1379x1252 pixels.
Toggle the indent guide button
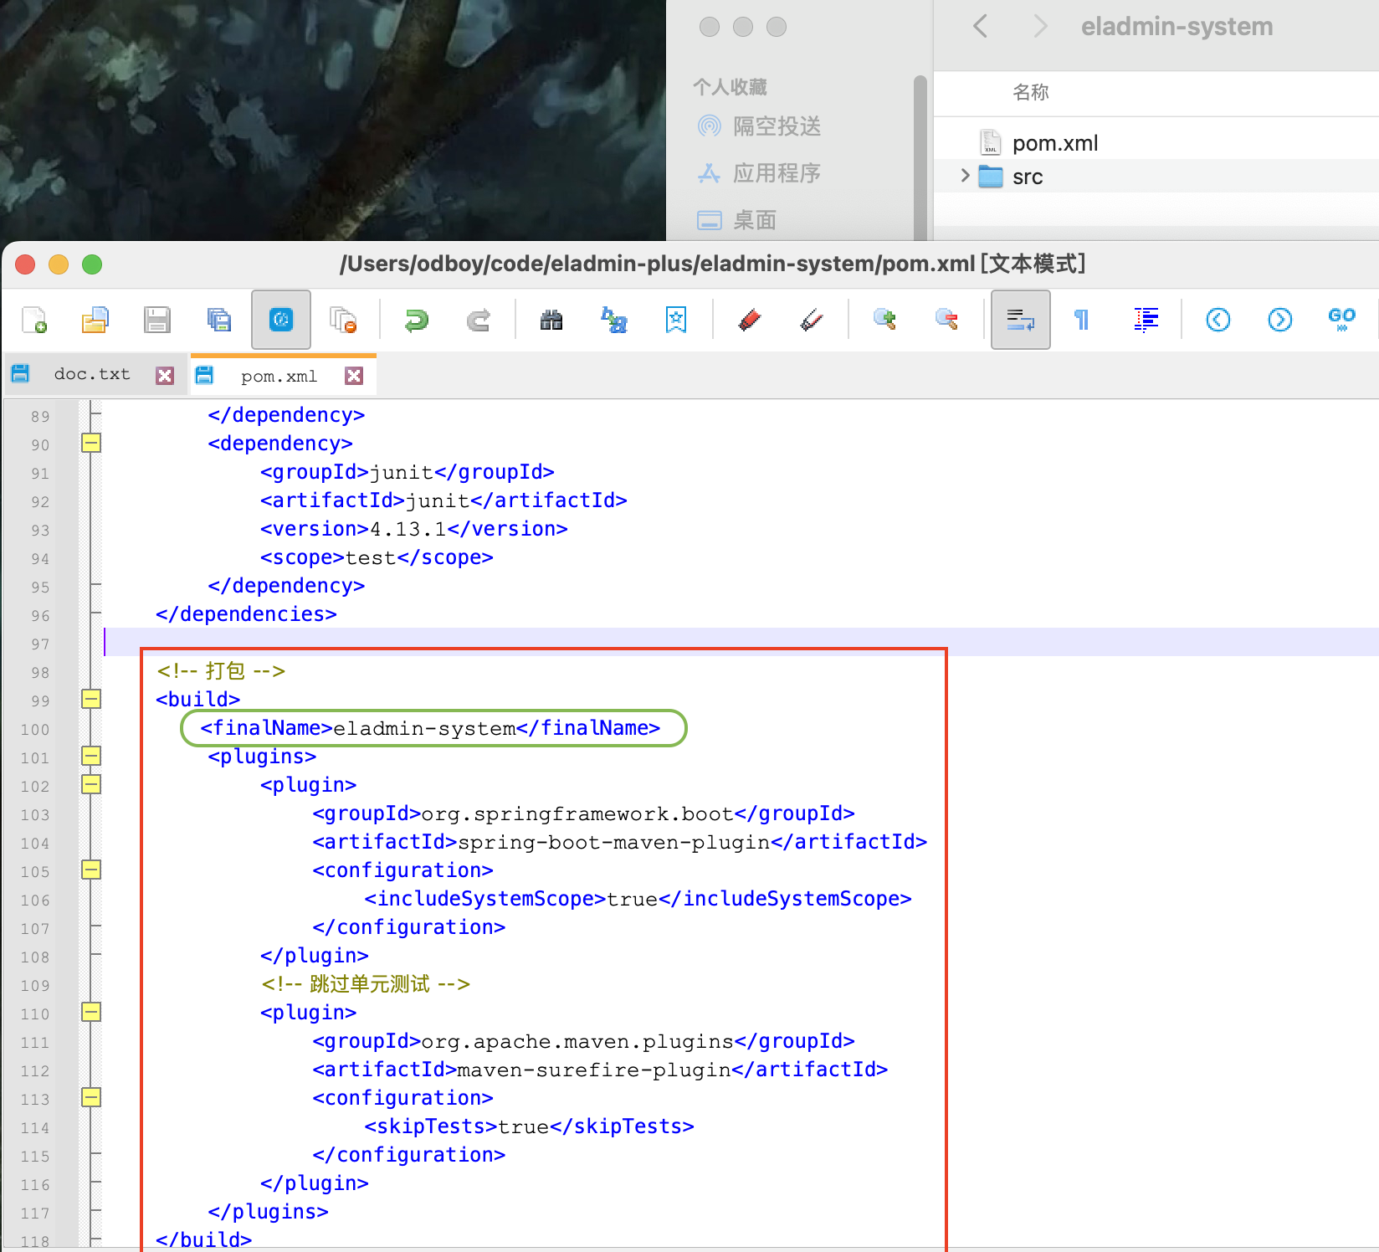tap(1146, 320)
